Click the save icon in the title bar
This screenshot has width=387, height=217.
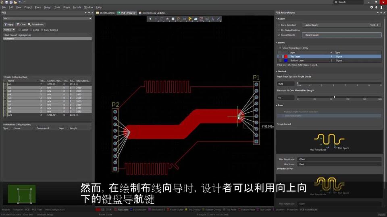[x=7, y=2]
